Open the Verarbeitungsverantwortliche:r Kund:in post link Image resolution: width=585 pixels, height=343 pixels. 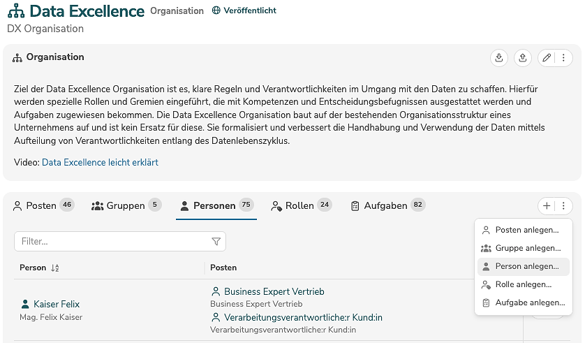[x=303, y=318]
